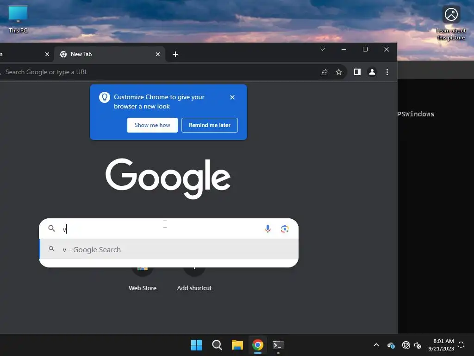Open Chrome's three-dot menu
Image resolution: width=474 pixels, height=356 pixels.
point(387,72)
